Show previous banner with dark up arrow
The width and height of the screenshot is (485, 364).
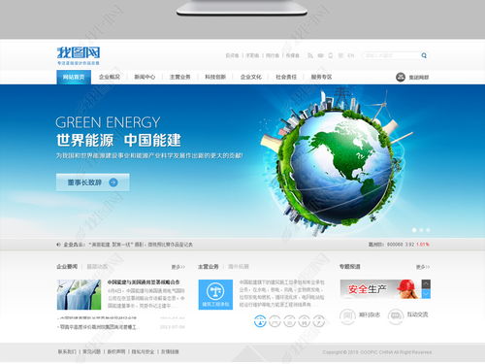pos(426,284)
